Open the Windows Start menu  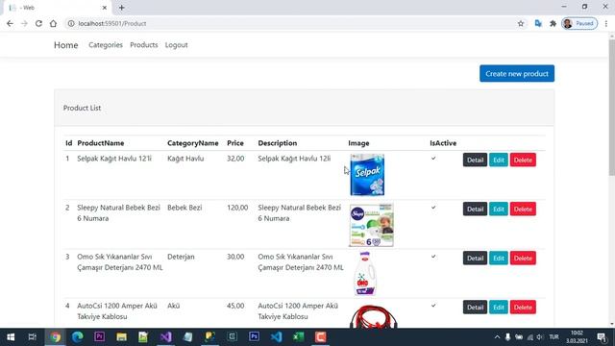(11, 337)
